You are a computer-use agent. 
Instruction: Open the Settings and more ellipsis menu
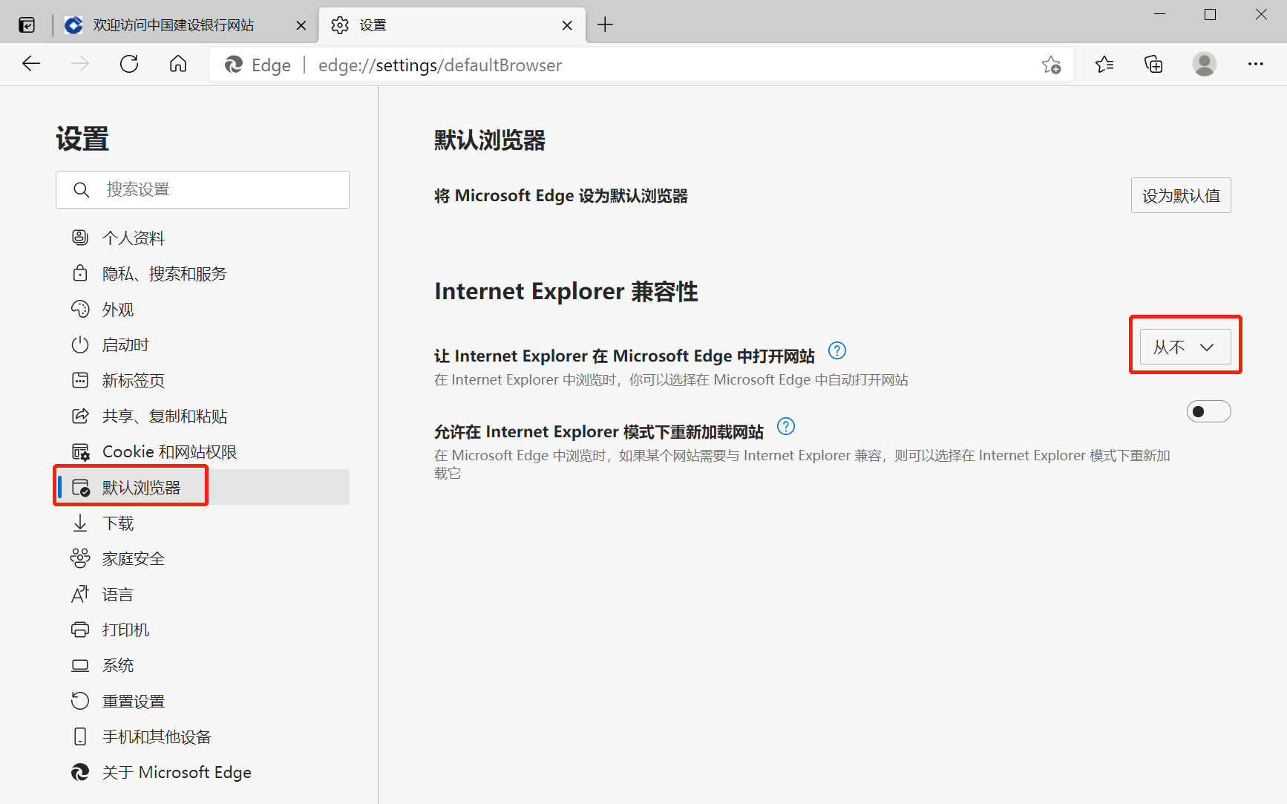(x=1255, y=64)
